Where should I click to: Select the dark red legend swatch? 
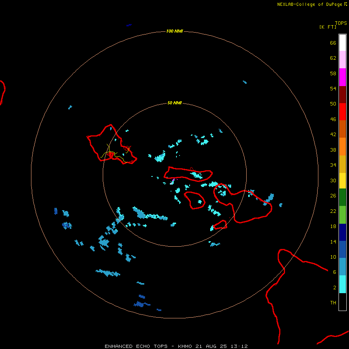(x=342, y=94)
